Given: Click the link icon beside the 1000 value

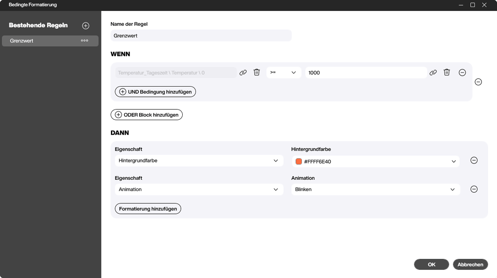Looking at the screenshot, I should point(433,72).
